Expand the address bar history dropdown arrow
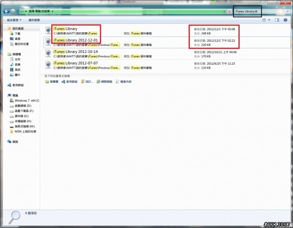The width and height of the screenshot is (293, 228). coord(224,11)
